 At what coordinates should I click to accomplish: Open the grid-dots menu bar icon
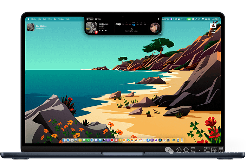182,19
